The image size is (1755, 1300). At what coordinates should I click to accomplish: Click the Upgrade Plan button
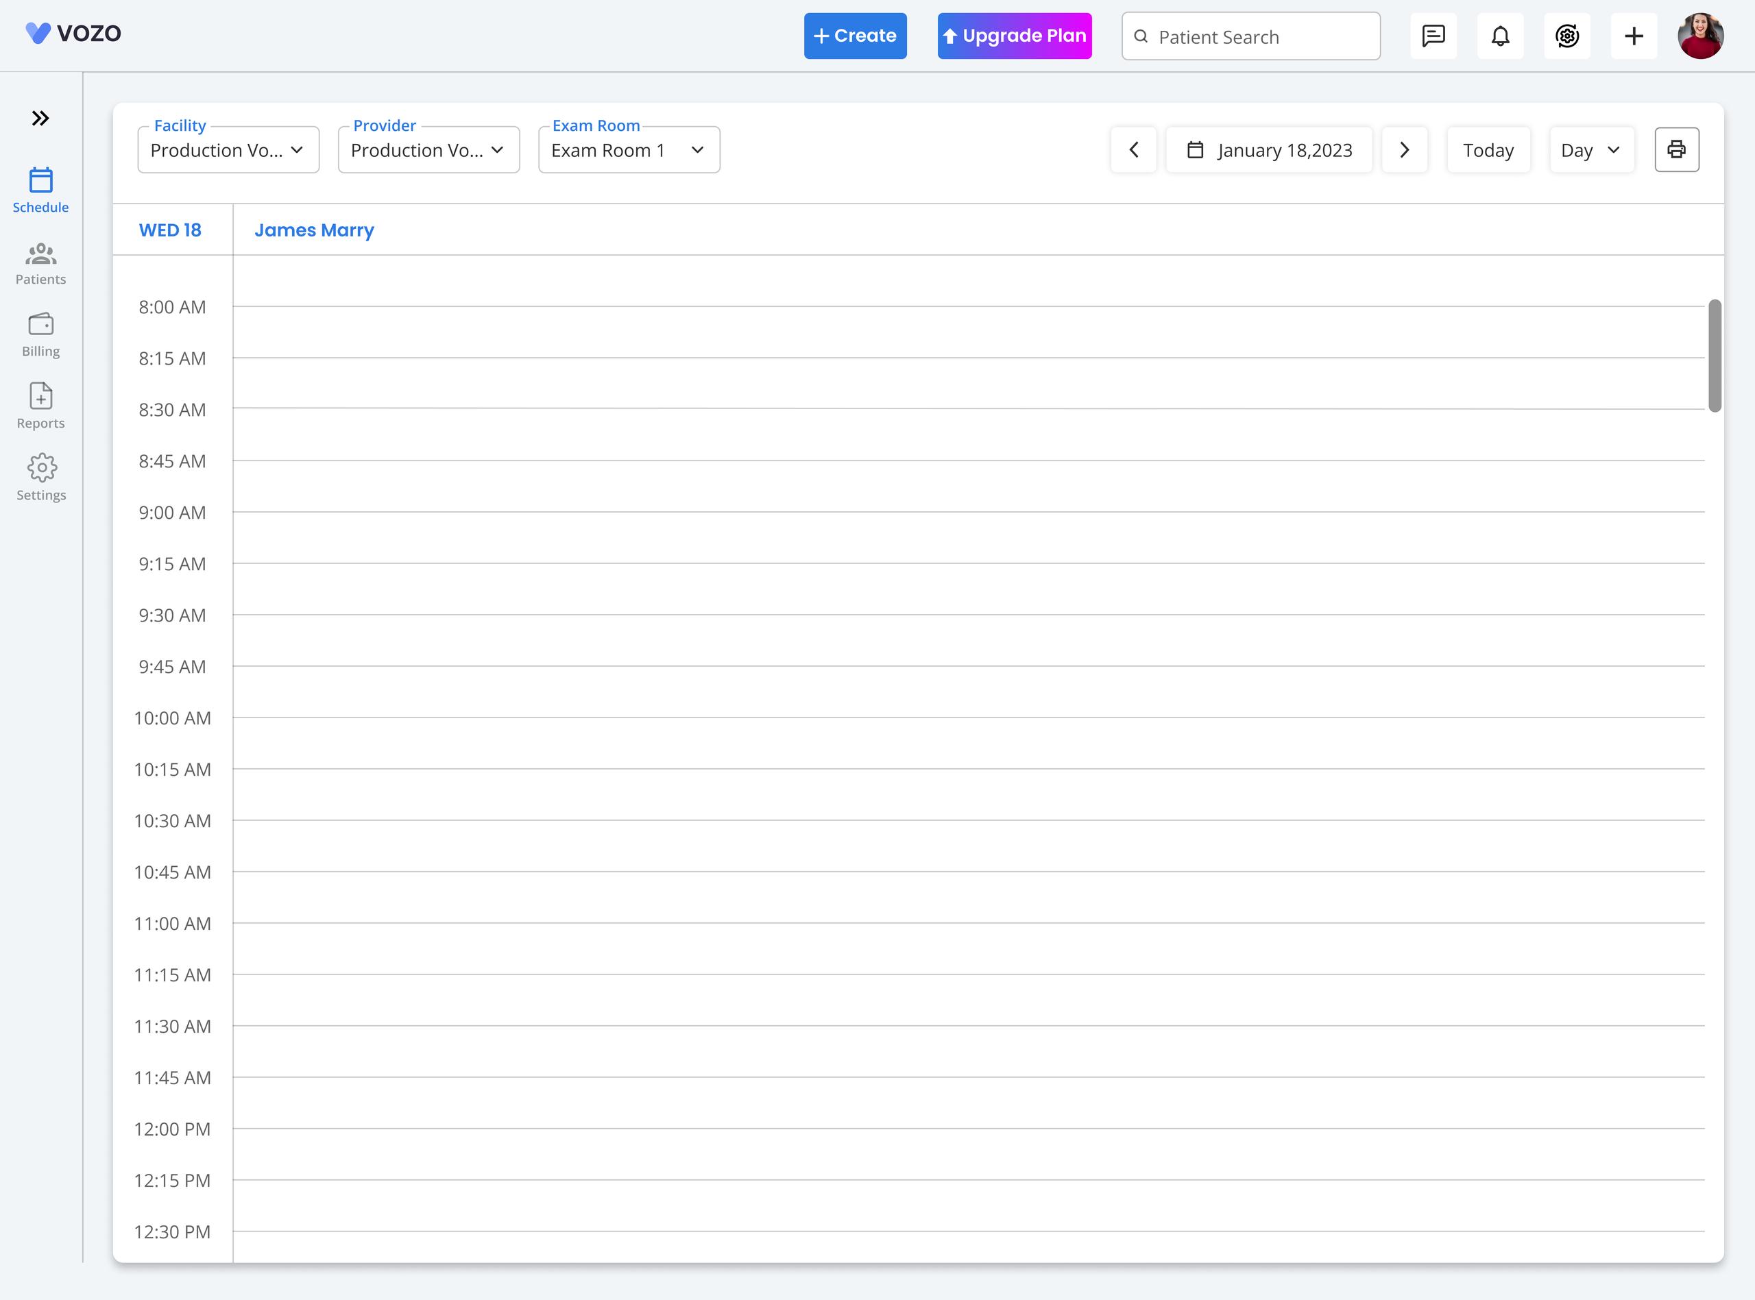click(x=1014, y=36)
